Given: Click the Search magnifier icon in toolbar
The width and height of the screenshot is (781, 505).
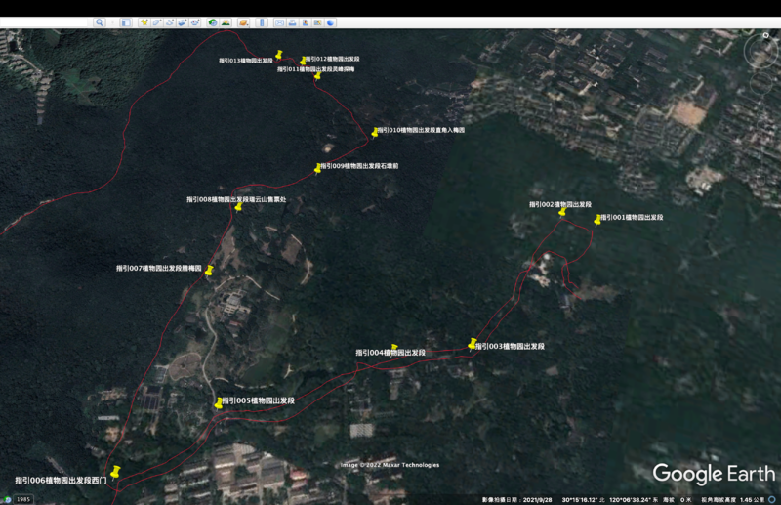Looking at the screenshot, I should [100, 22].
